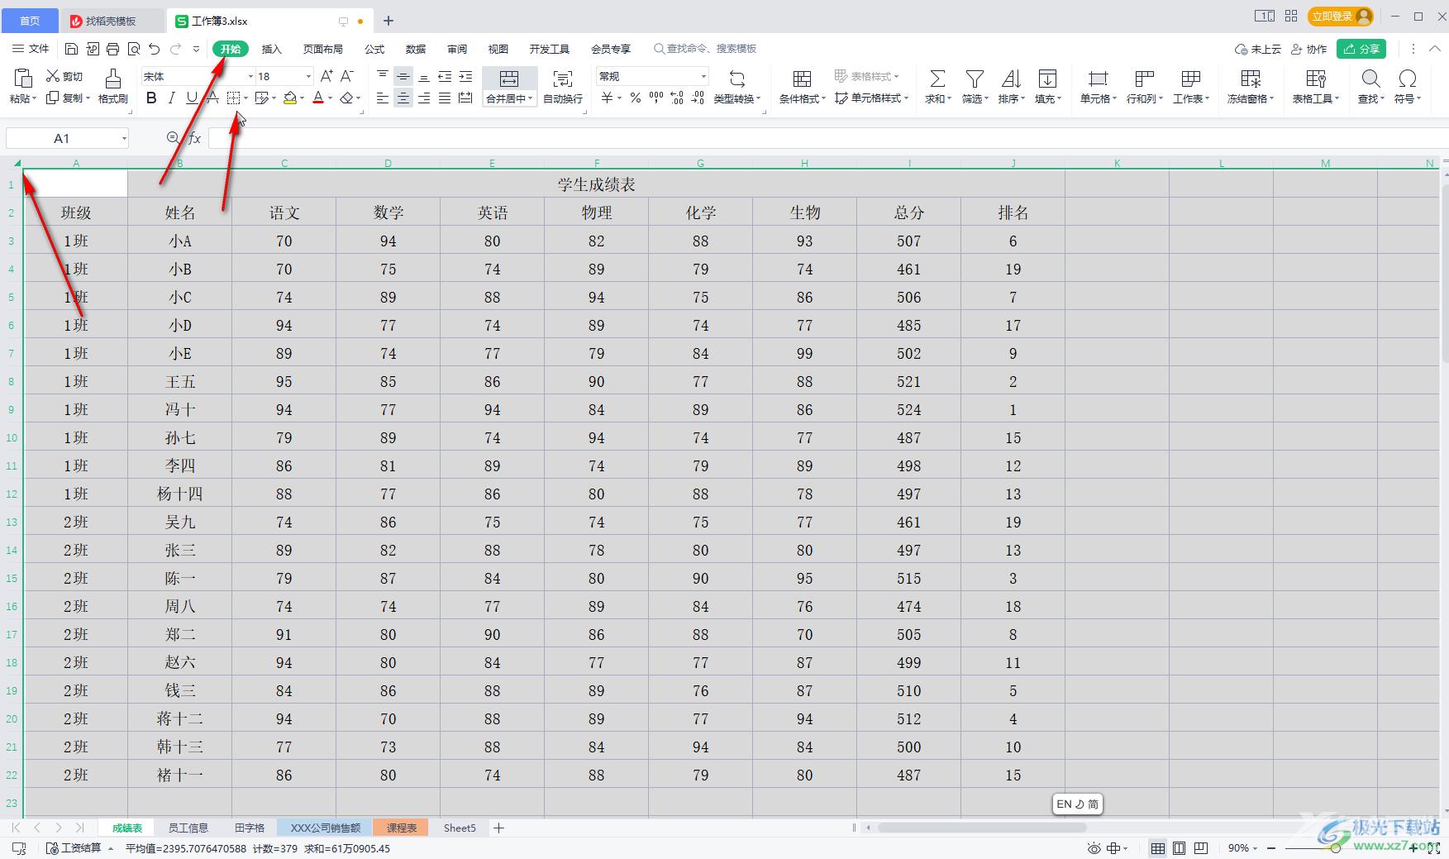Undo the last action
The width and height of the screenshot is (1449, 859).
tap(155, 49)
